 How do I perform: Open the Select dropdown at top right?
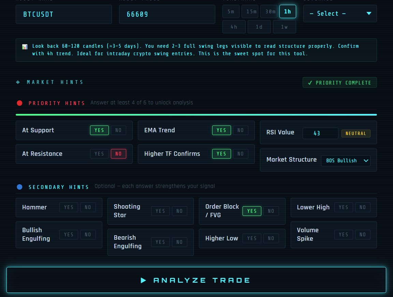[x=340, y=14]
